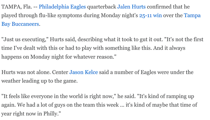Click the phrase 'weather leading up to the game'
This screenshot has width=210, height=120.
[x=39, y=81]
